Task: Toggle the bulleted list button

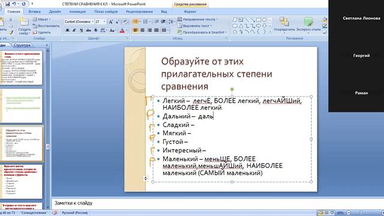Action: pos(136,22)
